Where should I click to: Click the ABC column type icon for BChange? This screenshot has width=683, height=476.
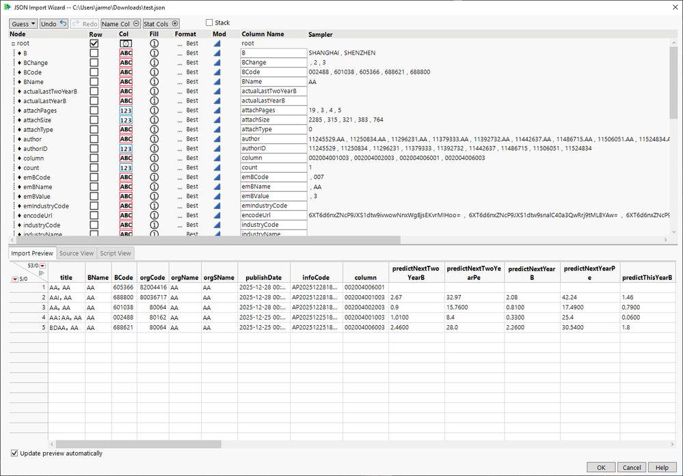(126, 63)
